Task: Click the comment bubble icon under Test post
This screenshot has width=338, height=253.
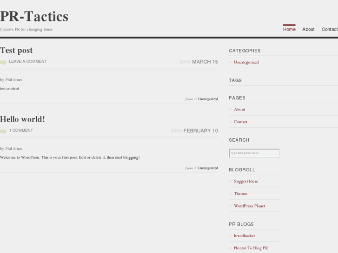Action: (3, 63)
